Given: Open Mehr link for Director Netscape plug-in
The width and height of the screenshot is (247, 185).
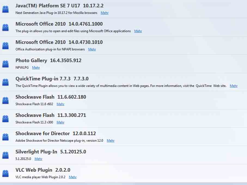Looking at the screenshot, I should 111,141.
